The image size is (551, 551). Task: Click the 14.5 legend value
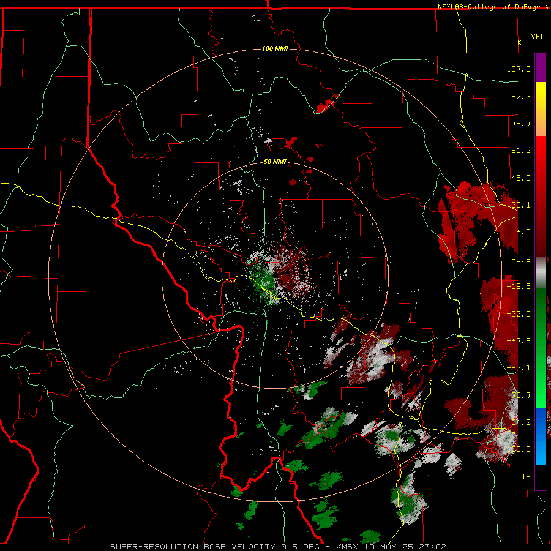[x=521, y=232]
